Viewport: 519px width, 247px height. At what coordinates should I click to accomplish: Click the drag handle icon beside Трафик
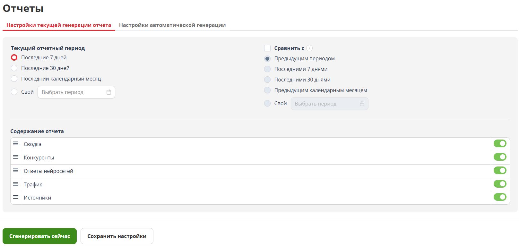16,184
